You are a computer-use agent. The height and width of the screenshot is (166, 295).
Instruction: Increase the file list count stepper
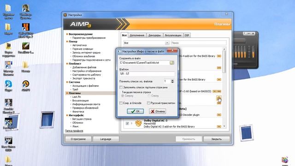[x=172, y=80]
